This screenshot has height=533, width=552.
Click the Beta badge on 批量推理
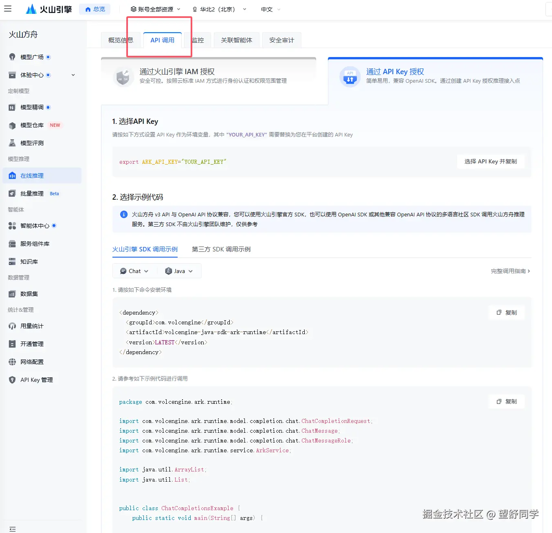coord(54,194)
